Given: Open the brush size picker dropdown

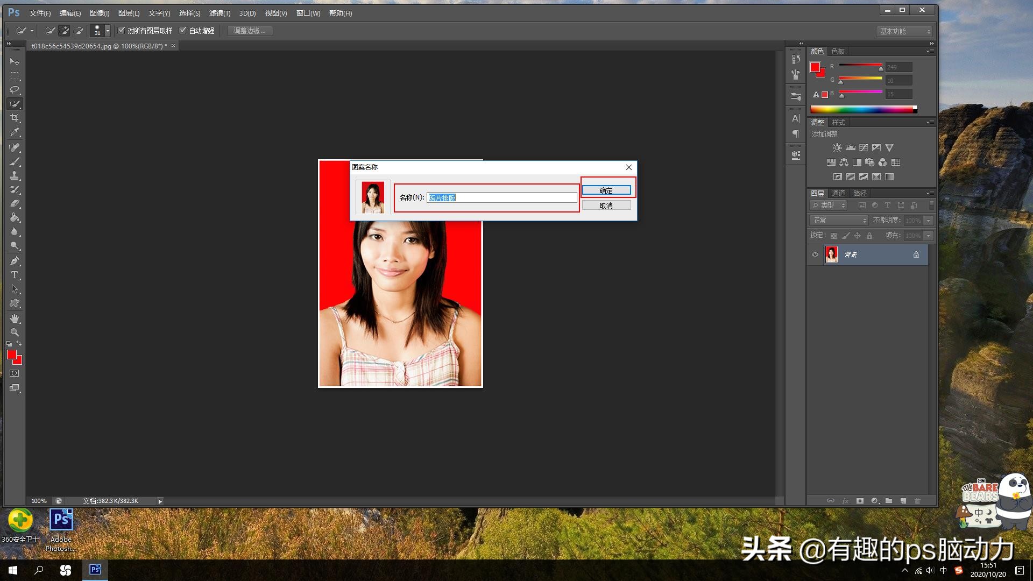Looking at the screenshot, I should point(108,31).
